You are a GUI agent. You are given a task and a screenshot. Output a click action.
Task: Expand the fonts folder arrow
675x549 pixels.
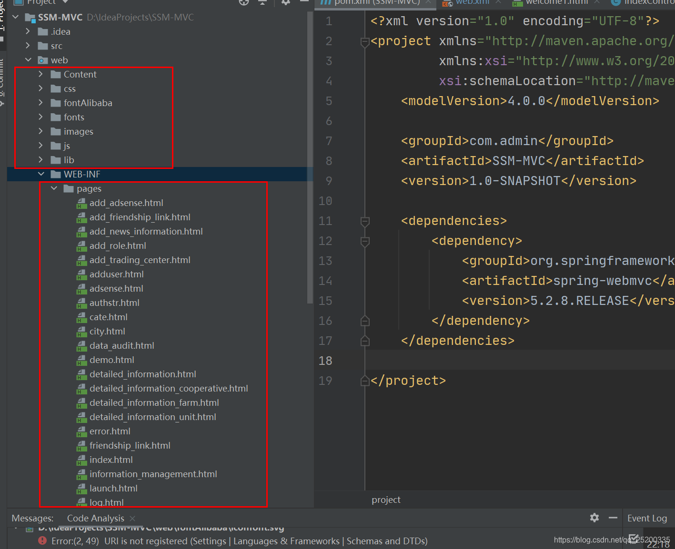[40, 117]
